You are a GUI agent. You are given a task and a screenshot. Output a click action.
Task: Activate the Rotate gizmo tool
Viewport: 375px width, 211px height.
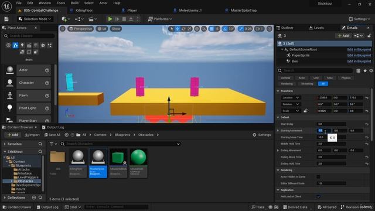pyautogui.click(x=183, y=29)
